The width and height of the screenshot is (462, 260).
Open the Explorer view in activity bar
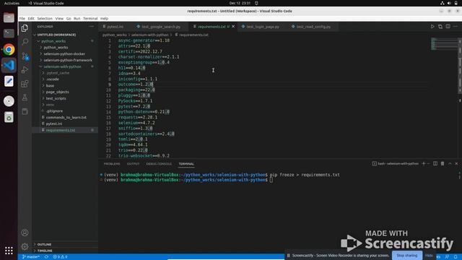click(25, 28)
